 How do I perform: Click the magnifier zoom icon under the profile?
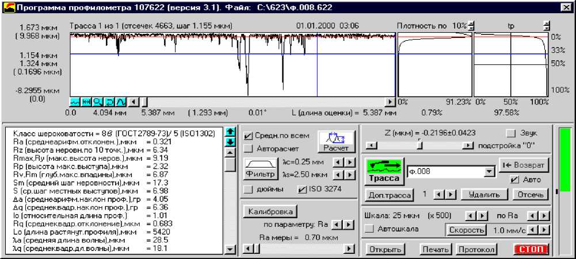(x=97, y=102)
